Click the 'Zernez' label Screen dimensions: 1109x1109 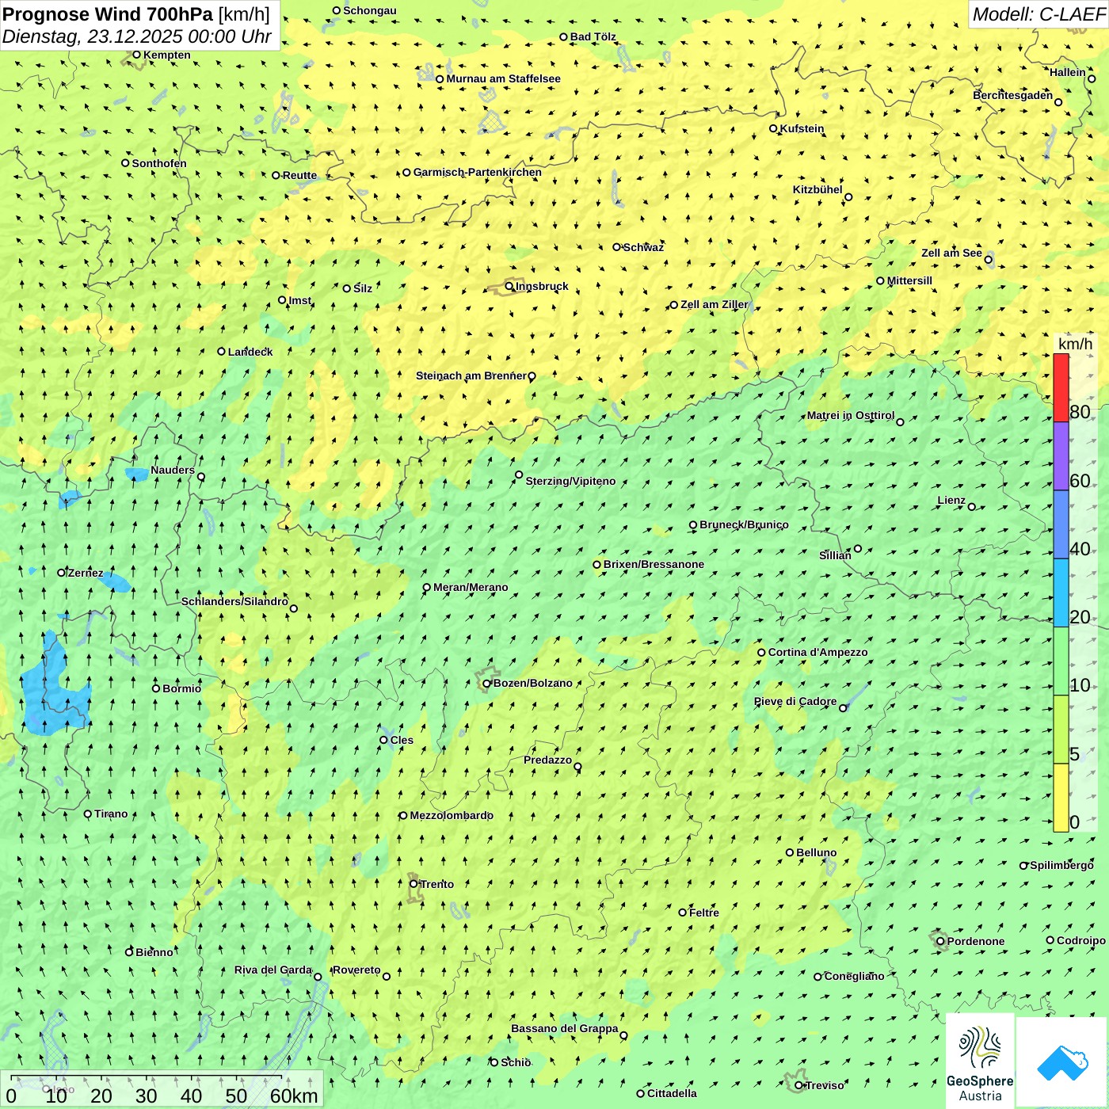[86, 574]
